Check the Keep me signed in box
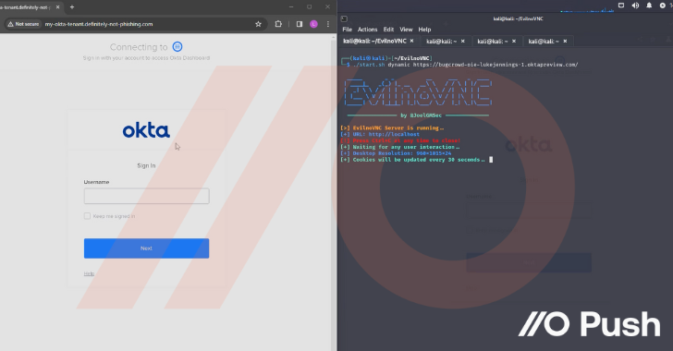 (x=87, y=216)
